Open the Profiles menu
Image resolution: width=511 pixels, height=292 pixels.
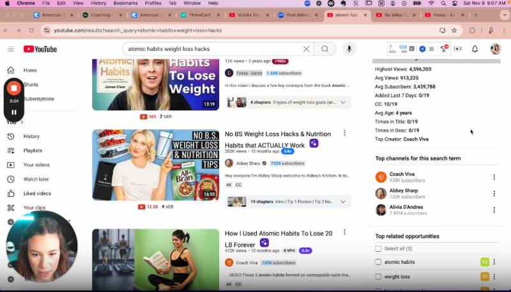point(153,3)
